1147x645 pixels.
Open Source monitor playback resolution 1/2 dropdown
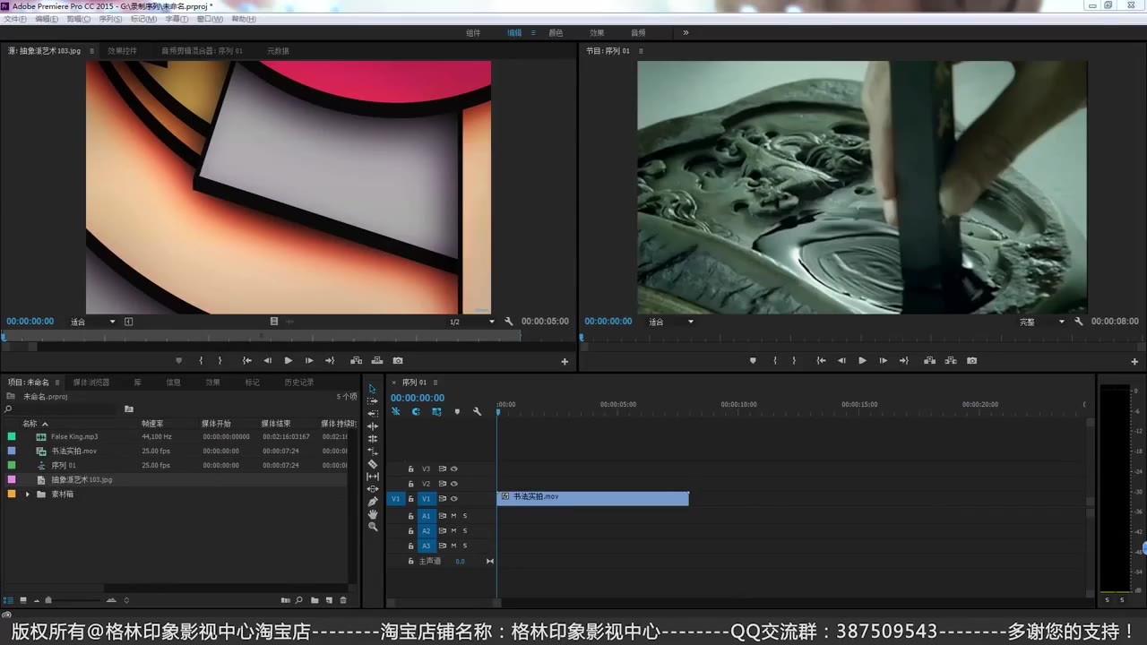(472, 322)
